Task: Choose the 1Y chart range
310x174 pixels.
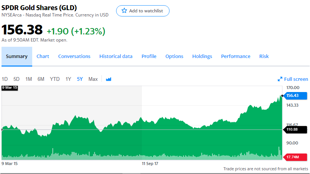Action: [68, 79]
